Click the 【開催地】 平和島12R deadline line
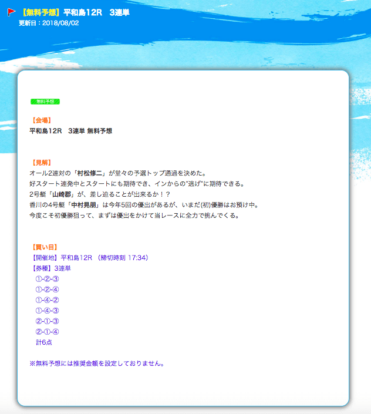 [88, 258]
